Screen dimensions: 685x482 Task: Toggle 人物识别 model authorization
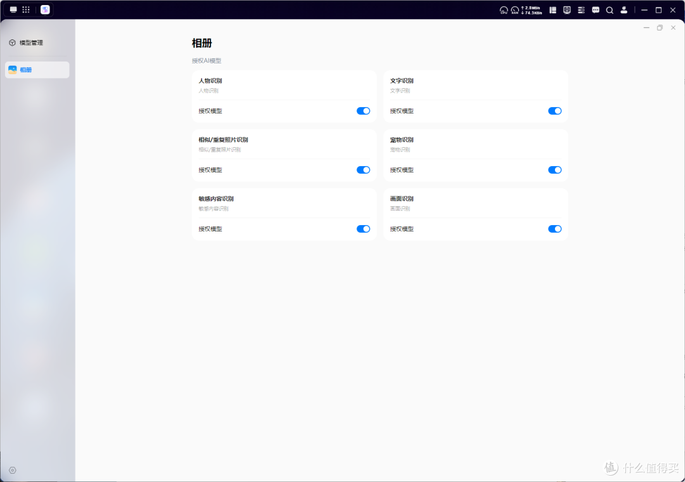[363, 111]
